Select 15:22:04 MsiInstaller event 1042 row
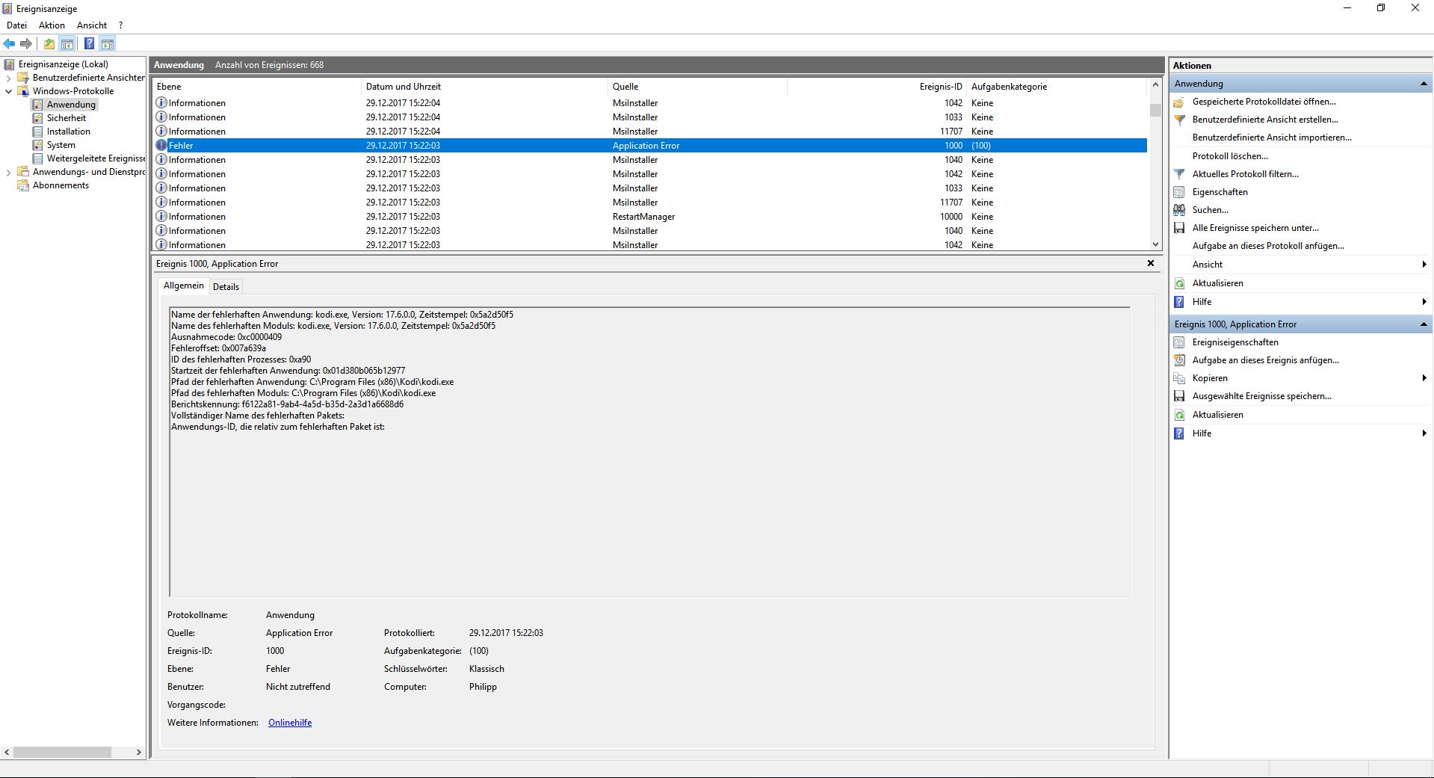The height and width of the screenshot is (778, 1434). (649, 103)
